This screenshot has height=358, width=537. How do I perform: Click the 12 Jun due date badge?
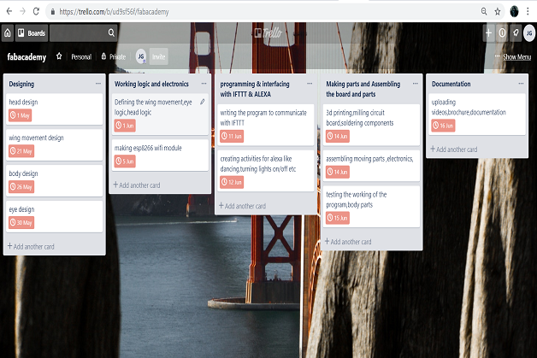[232, 182]
